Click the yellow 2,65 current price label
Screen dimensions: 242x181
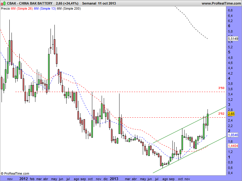pos(231,114)
